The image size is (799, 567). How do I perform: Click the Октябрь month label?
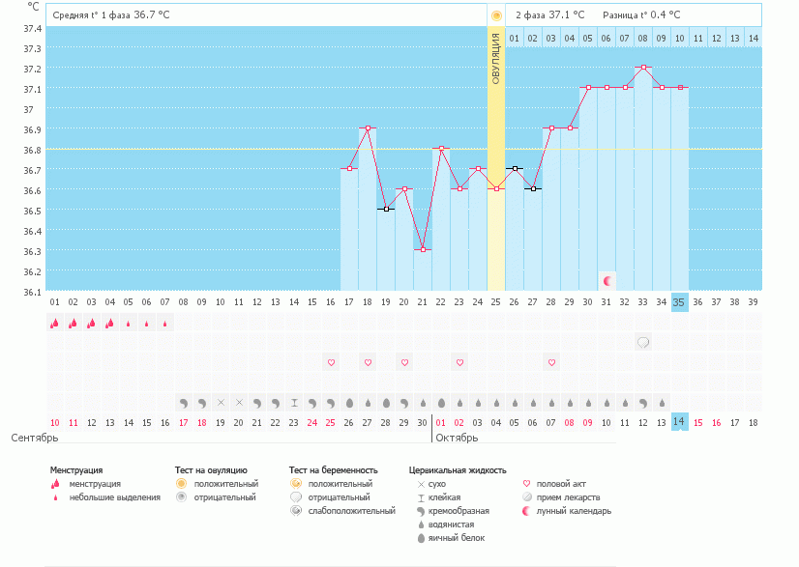click(457, 438)
